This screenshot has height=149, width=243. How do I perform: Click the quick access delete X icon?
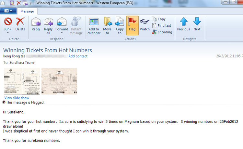click(19, 3)
